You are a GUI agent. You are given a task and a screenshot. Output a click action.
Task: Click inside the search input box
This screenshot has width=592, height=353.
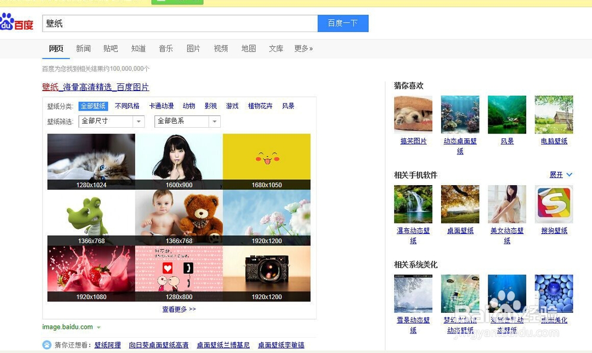[178, 22]
